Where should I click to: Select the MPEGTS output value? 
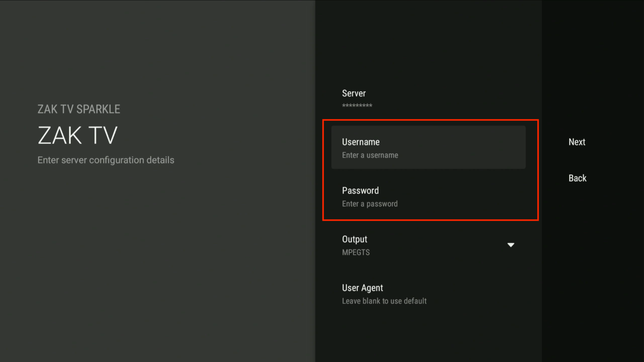[x=356, y=252]
